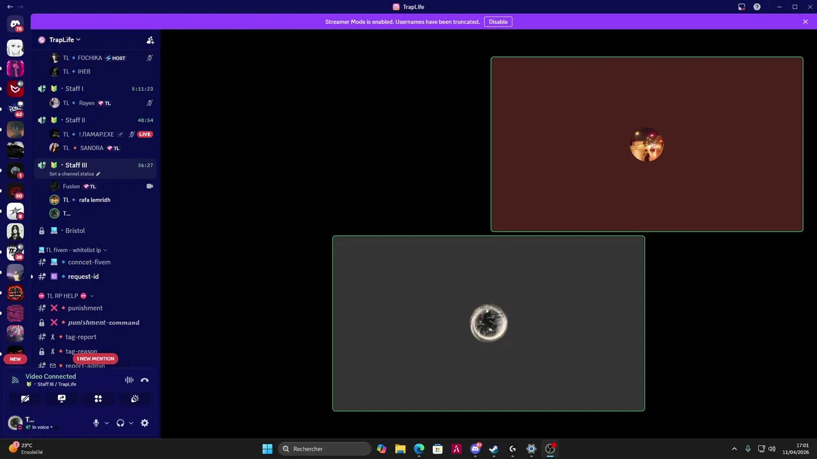Open user settings gear icon
817x459 pixels.
pos(145,423)
